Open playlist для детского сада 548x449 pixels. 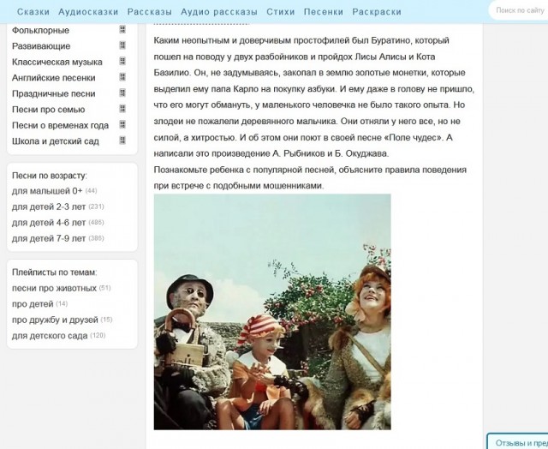50,336
